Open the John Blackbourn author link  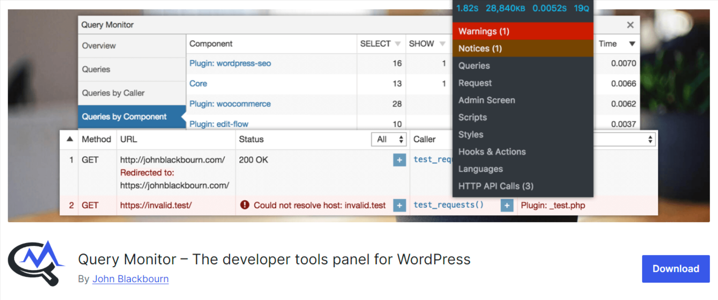point(130,279)
